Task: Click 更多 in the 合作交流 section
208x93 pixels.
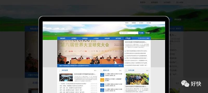Action: coord(147,71)
